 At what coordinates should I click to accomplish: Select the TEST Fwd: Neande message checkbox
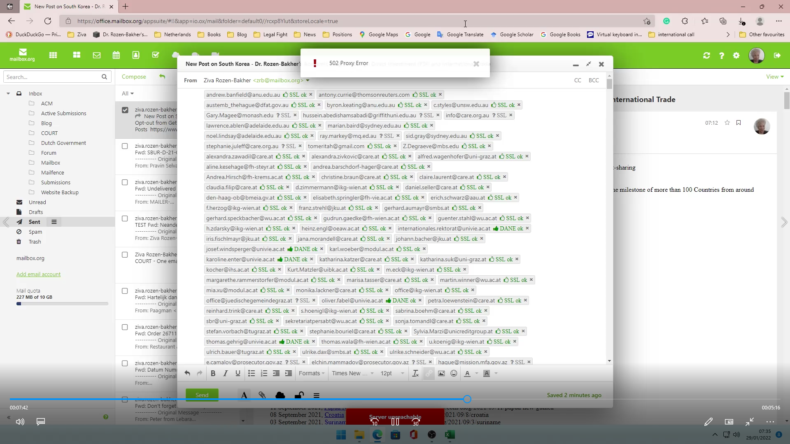coord(125,219)
